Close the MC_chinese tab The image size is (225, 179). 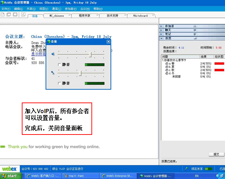69,15
